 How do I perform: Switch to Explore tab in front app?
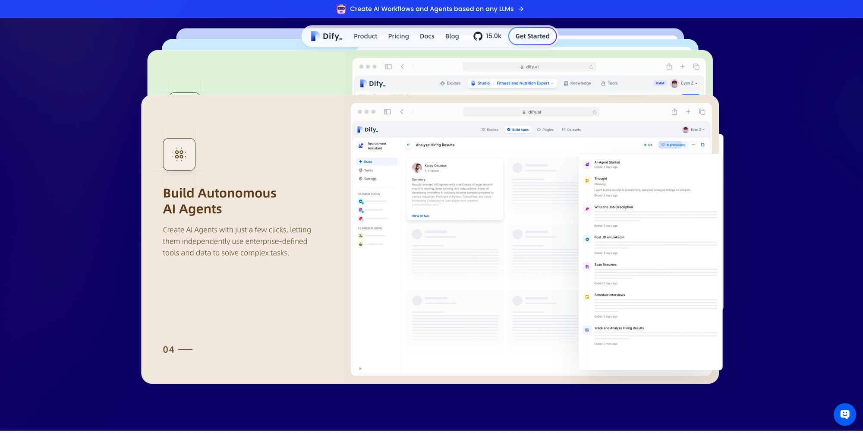coord(490,130)
